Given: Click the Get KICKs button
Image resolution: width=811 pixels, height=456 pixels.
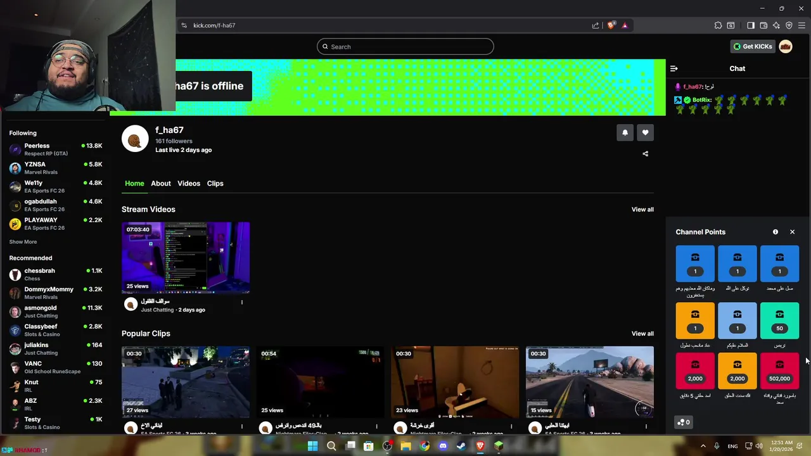Looking at the screenshot, I should click(753, 46).
